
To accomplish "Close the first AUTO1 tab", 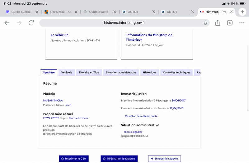I will click(153, 12).
